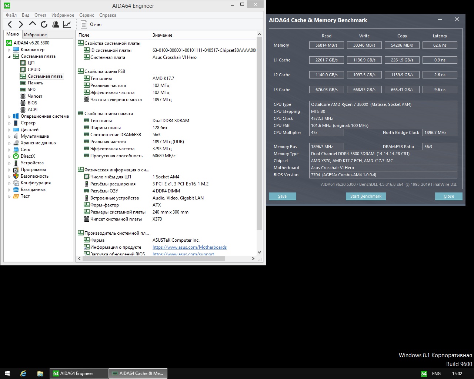Click the Поле column header

tap(113, 35)
